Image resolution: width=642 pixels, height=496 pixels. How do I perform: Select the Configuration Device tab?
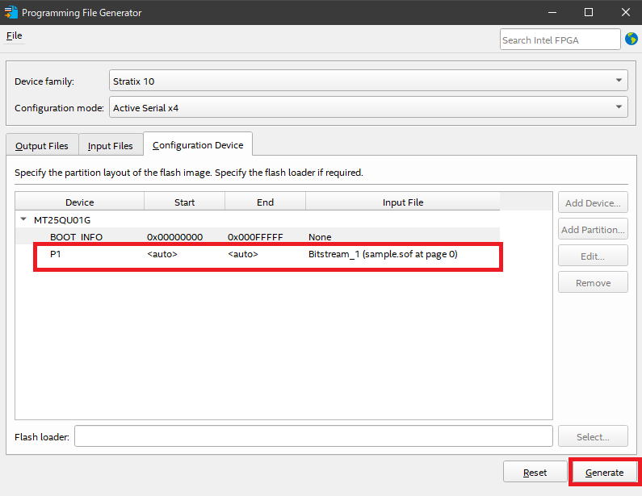click(x=198, y=144)
